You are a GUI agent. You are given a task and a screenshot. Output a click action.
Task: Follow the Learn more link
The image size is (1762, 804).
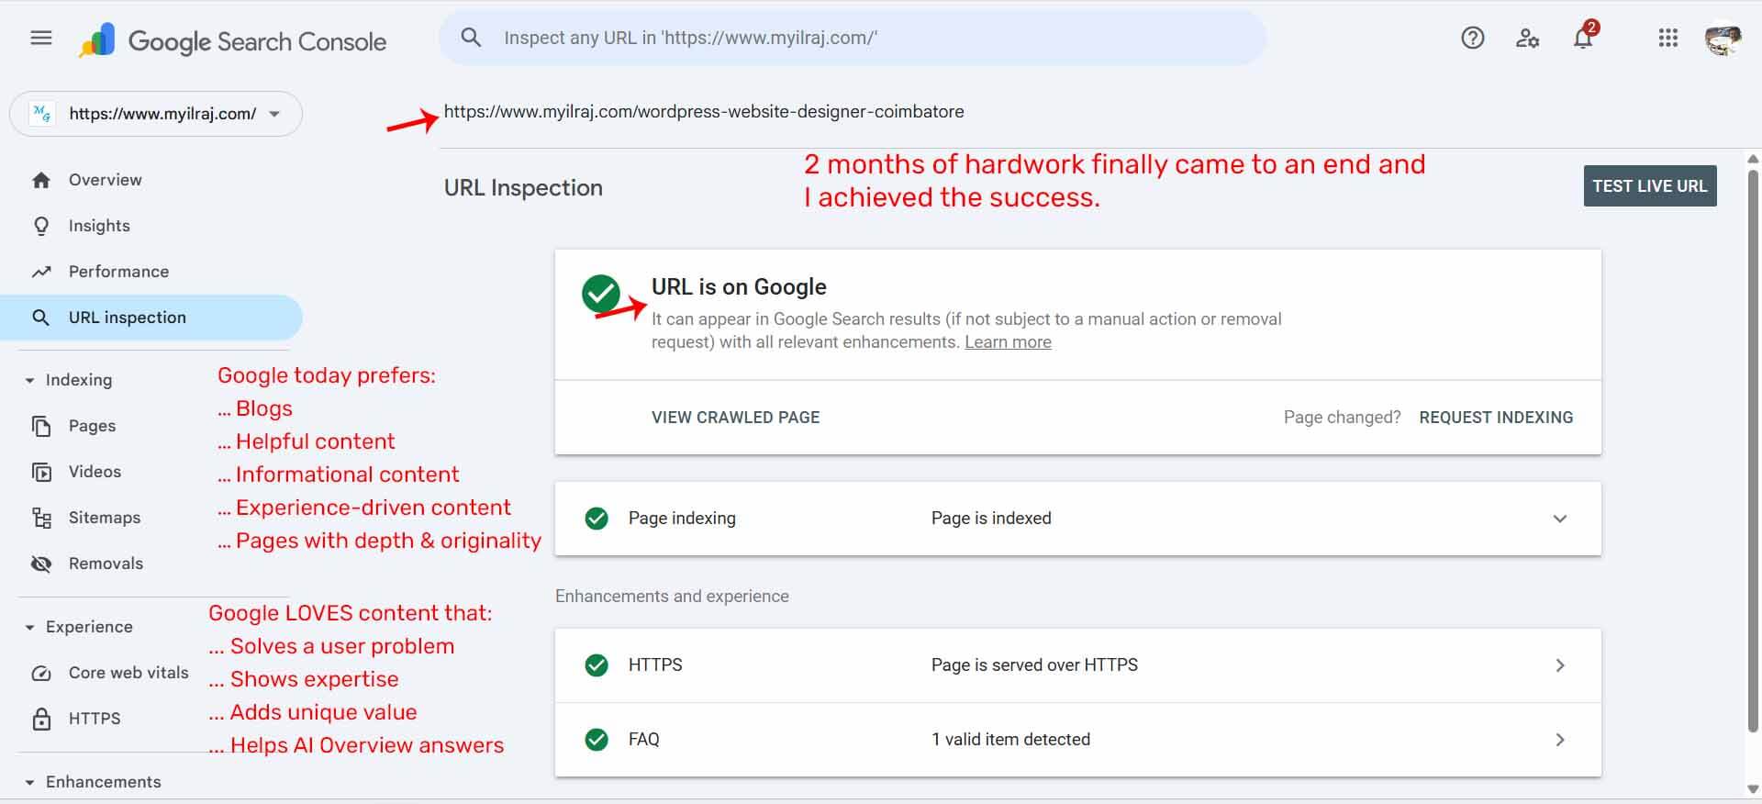coord(1008,342)
